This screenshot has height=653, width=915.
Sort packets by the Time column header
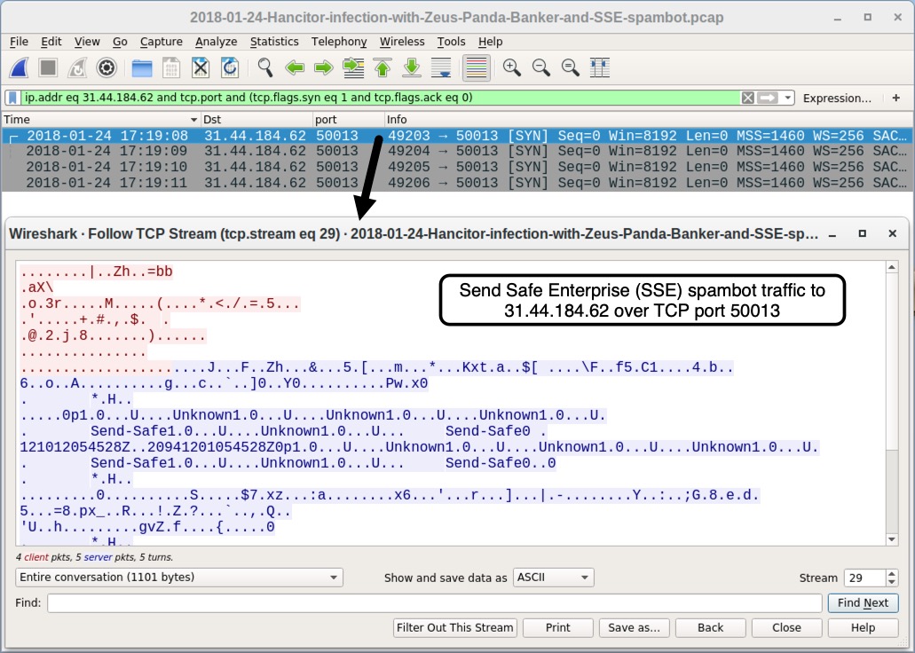[x=100, y=119]
